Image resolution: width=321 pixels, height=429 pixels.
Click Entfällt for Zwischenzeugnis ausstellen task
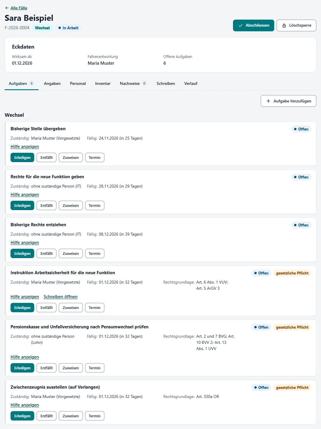tap(46, 416)
